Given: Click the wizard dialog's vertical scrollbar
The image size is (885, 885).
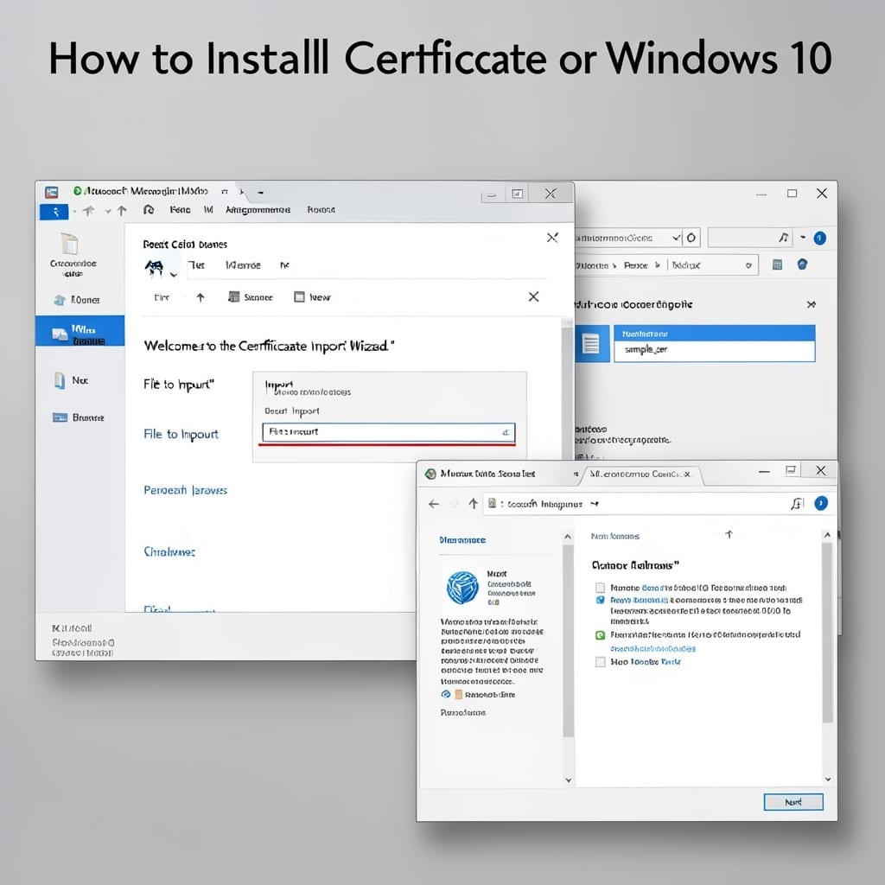Looking at the screenshot, I should [x=567, y=390].
